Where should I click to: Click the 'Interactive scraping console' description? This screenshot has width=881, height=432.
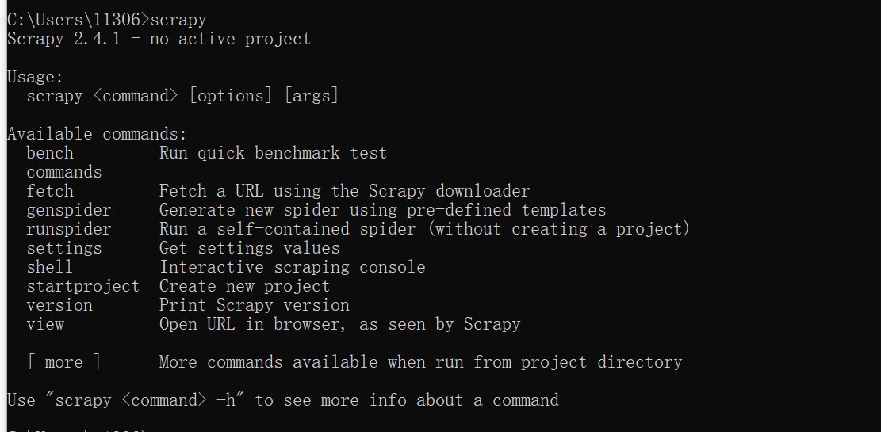coord(292,267)
